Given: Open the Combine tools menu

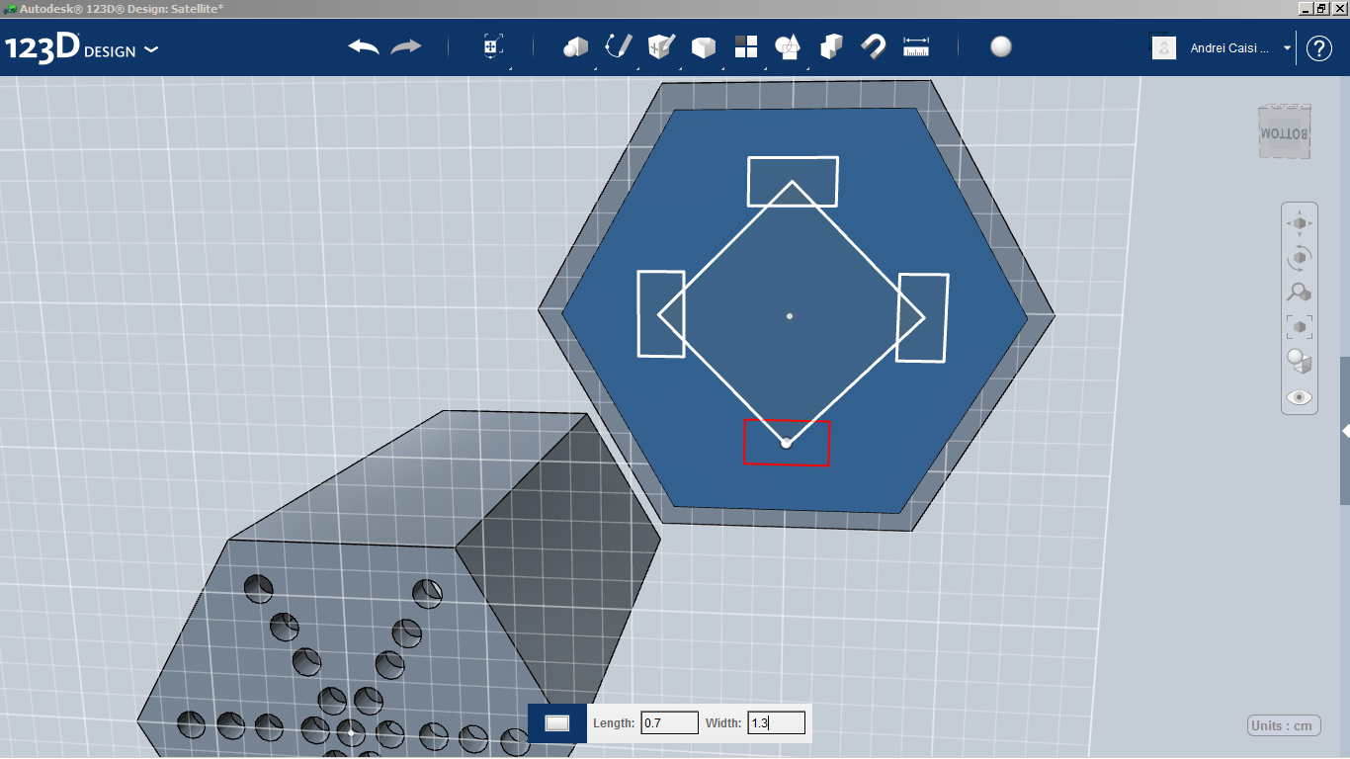Looking at the screenshot, I should coord(831,46).
